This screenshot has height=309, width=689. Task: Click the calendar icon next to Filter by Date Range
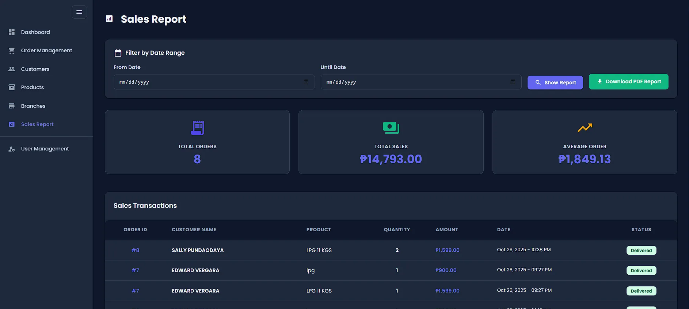point(118,53)
